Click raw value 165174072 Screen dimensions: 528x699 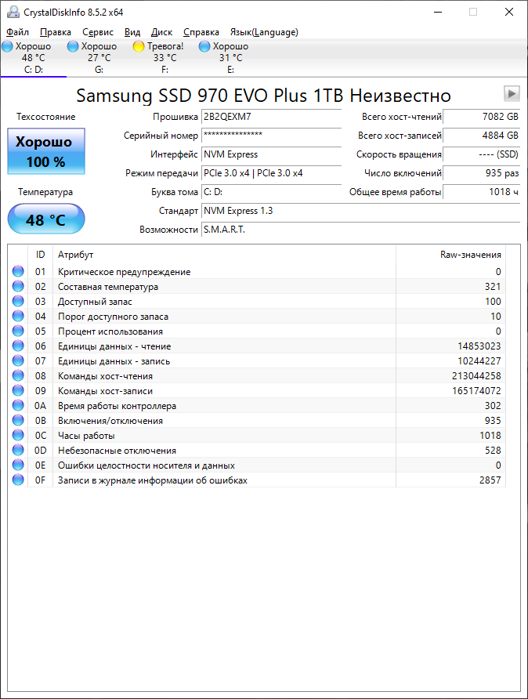(x=476, y=391)
